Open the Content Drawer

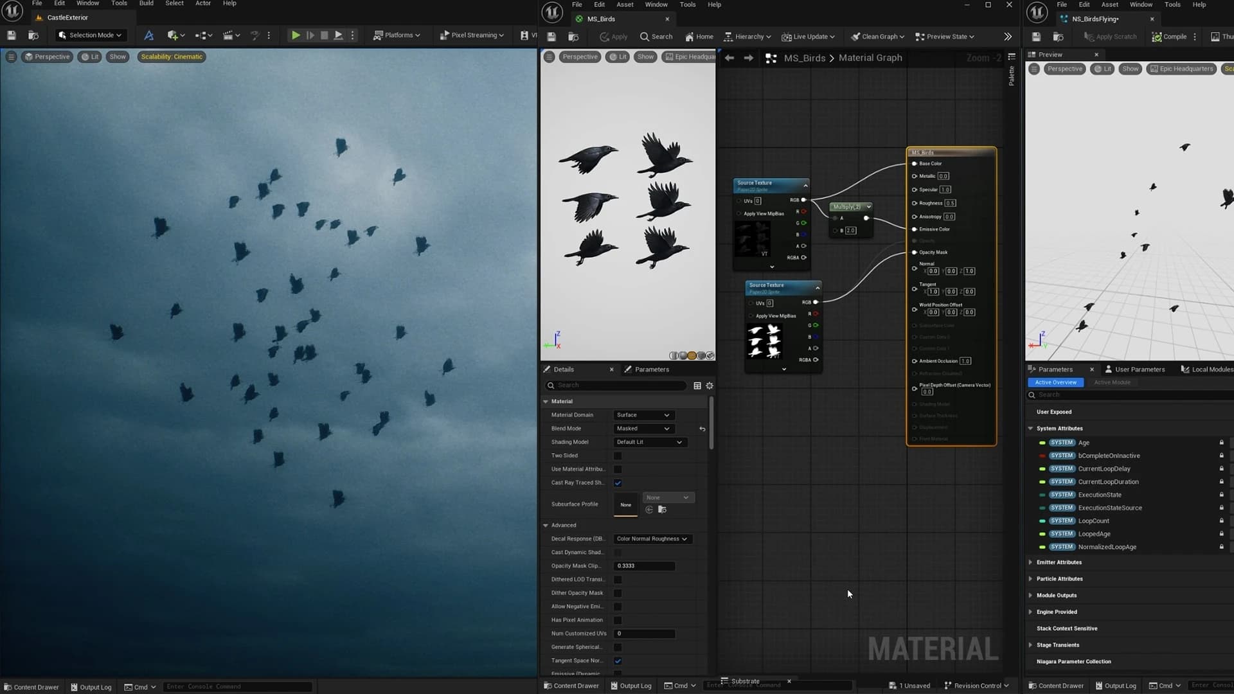pyautogui.click(x=31, y=687)
